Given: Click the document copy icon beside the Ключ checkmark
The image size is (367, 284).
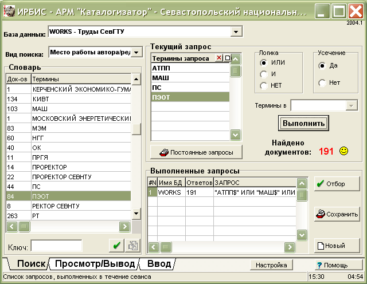Looking at the screenshot, I should [x=132, y=246].
